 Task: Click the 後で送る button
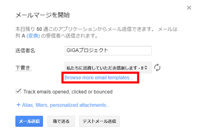click(x=61, y=121)
